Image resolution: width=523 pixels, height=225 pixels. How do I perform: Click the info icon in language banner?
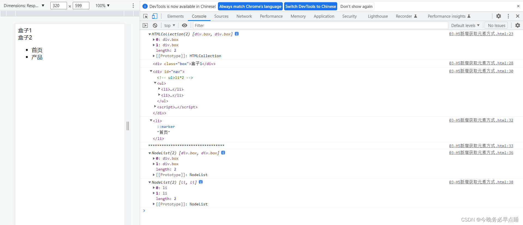click(x=145, y=6)
